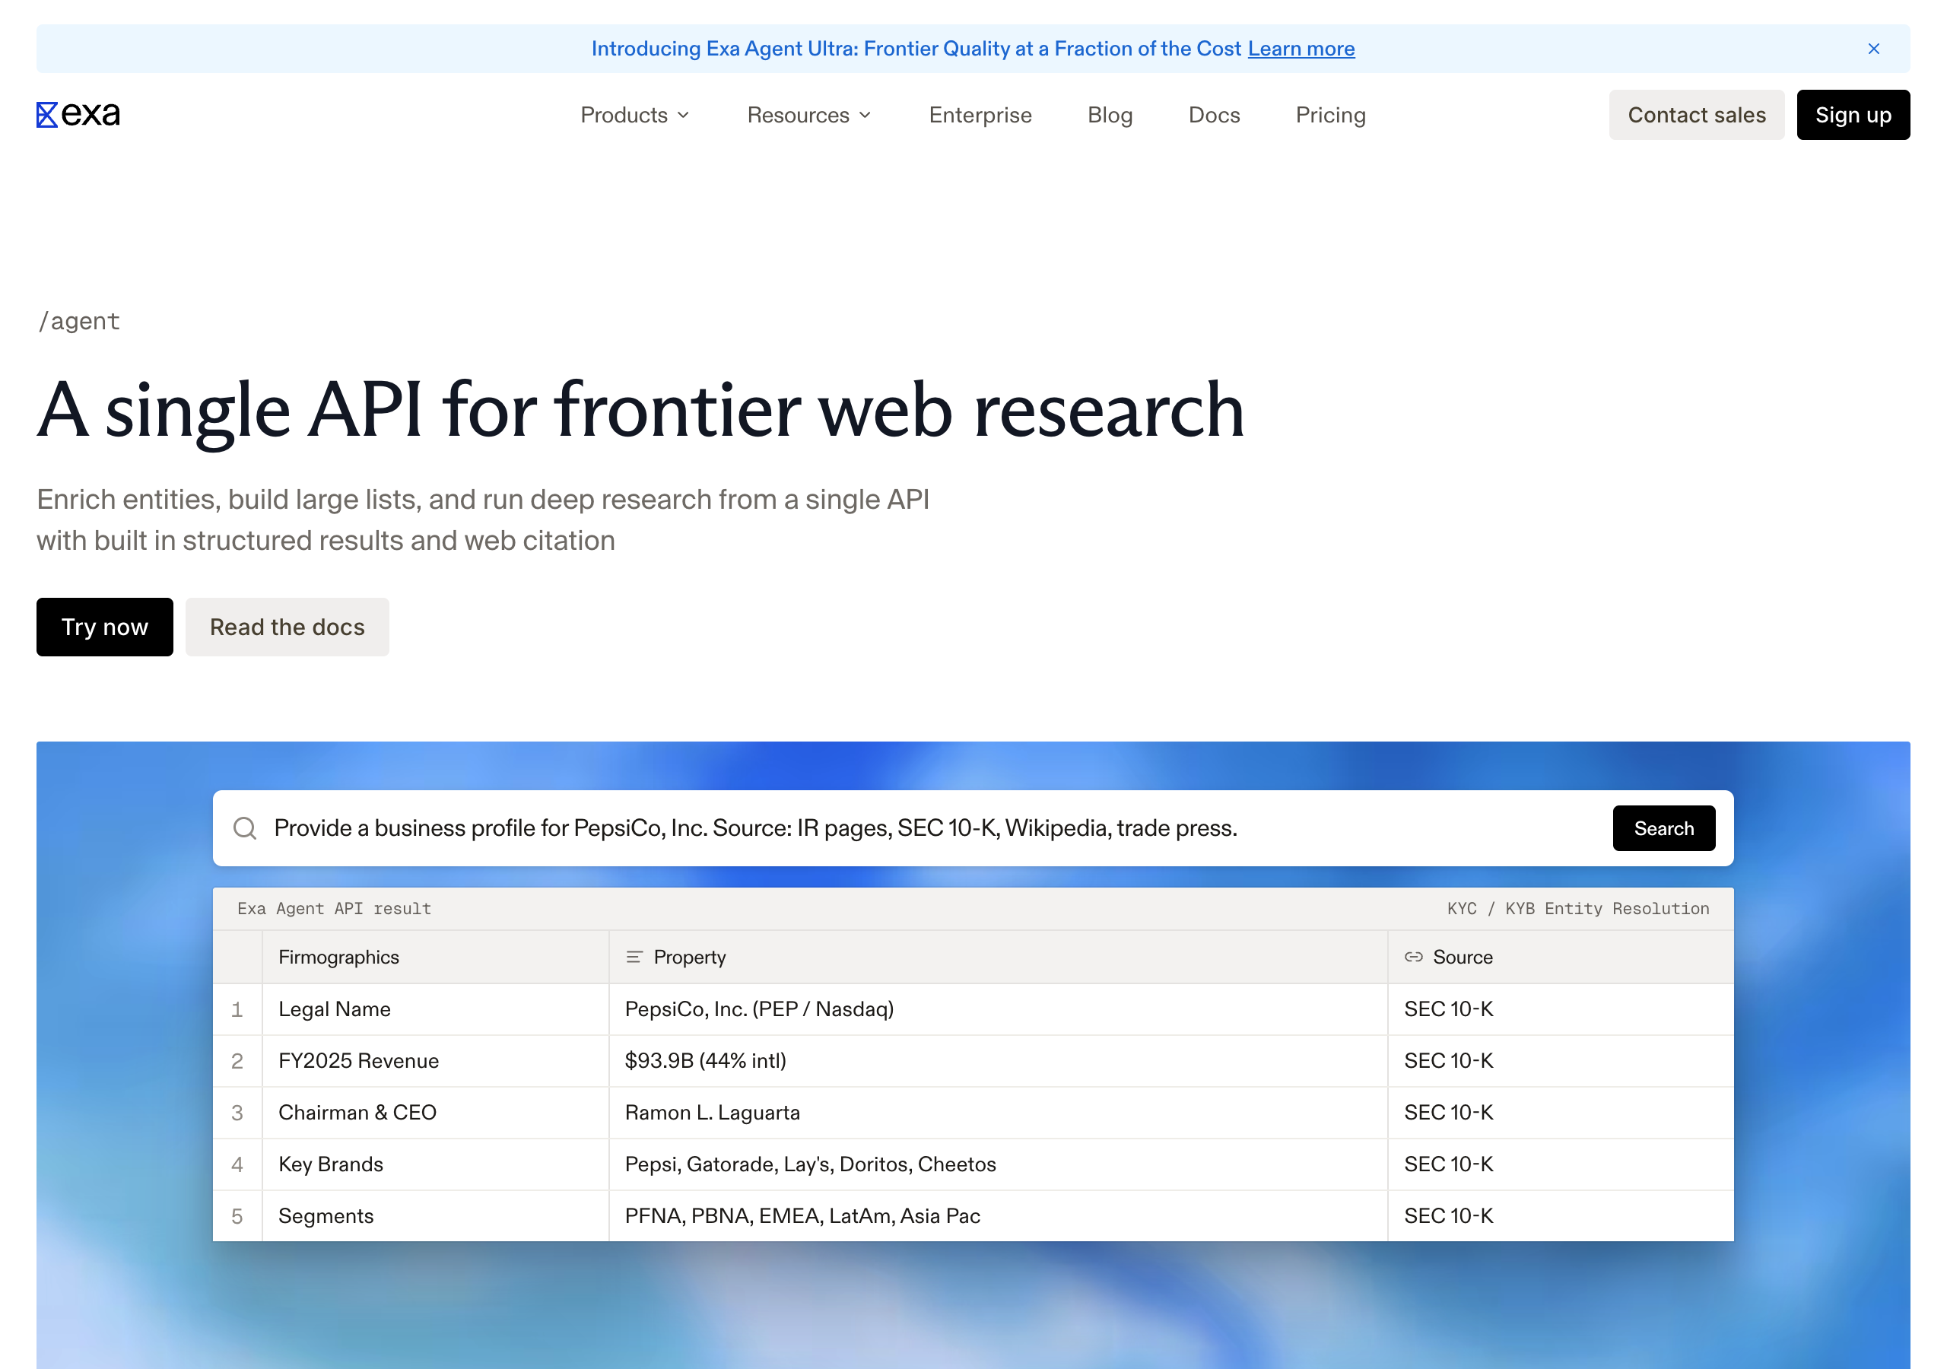Click the Legal Name row label
Viewport: 1947px width, 1369px height.
click(334, 1008)
